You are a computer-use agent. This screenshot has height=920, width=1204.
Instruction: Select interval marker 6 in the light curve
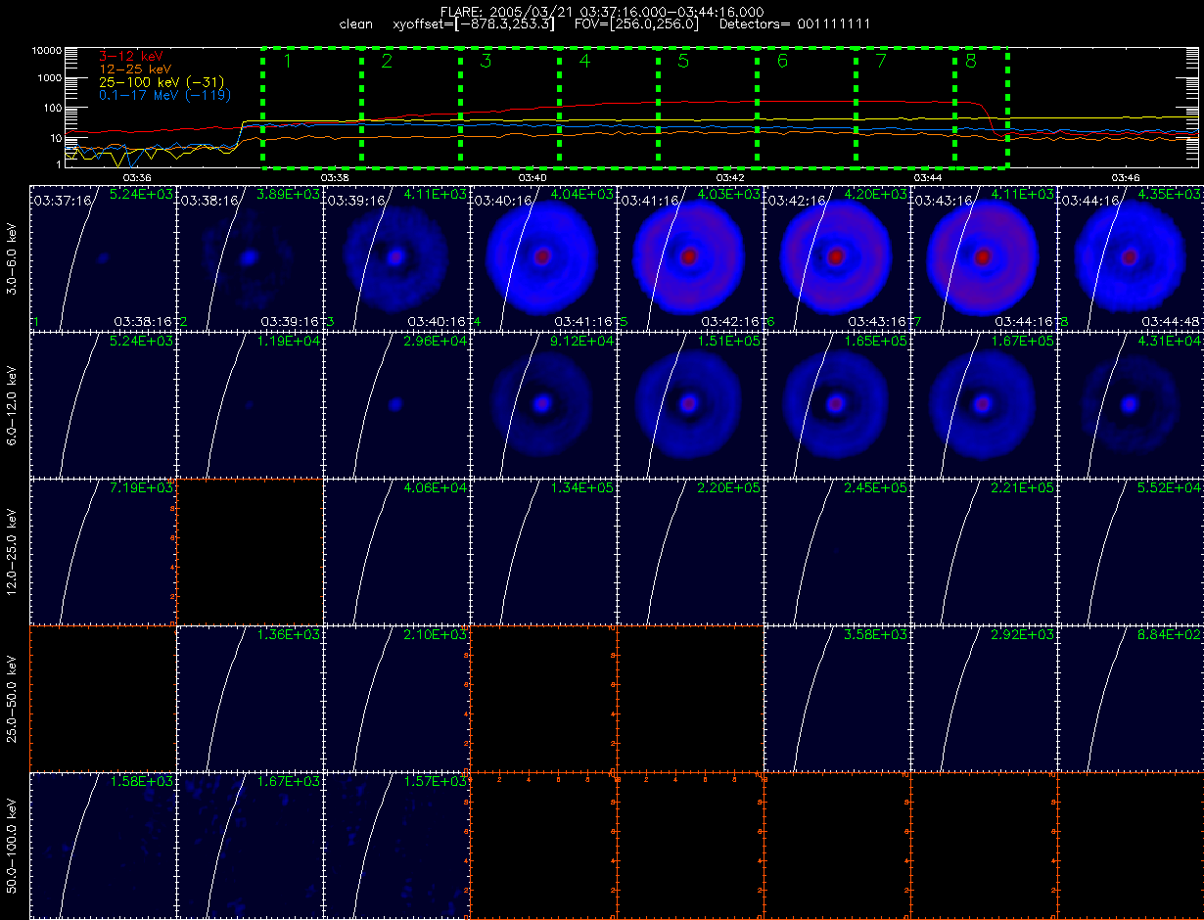click(782, 62)
